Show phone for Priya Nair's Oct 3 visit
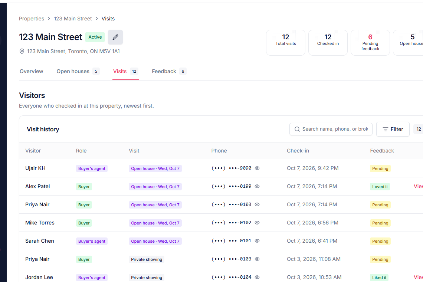The image size is (423, 282). point(257,259)
